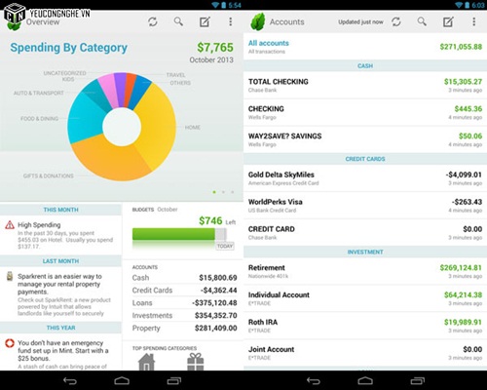
Task: Tap Recent Apps button on left screen
Action: click(x=174, y=380)
